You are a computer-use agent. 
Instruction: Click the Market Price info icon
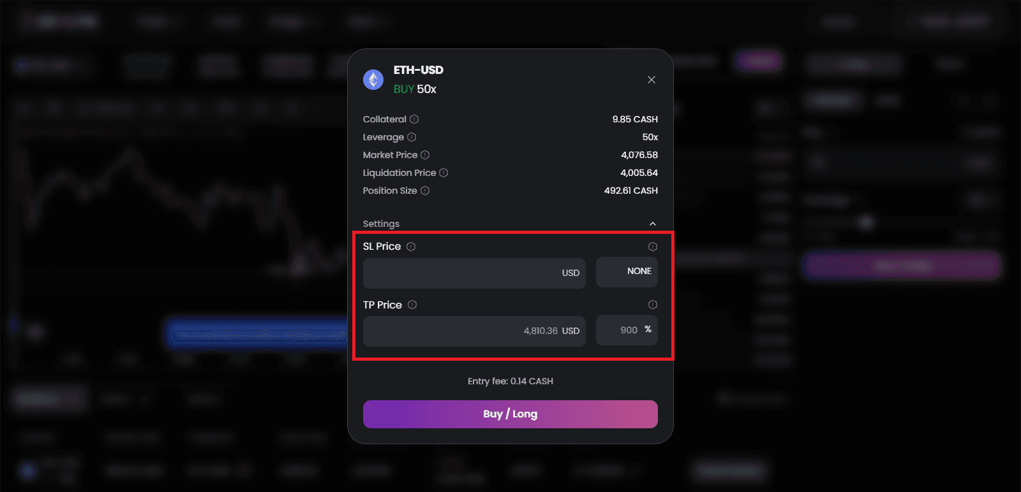click(x=425, y=155)
